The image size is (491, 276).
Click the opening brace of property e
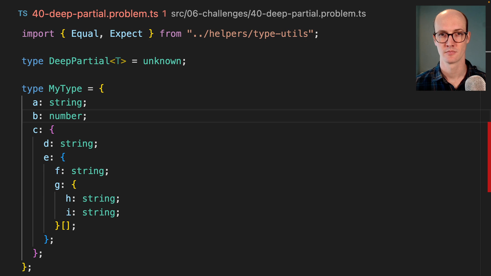click(x=63, y=158)
